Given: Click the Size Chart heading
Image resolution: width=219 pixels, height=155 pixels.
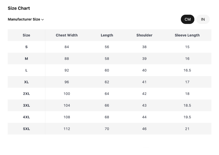Looking at the screenshot, I should tap(19, 8).
